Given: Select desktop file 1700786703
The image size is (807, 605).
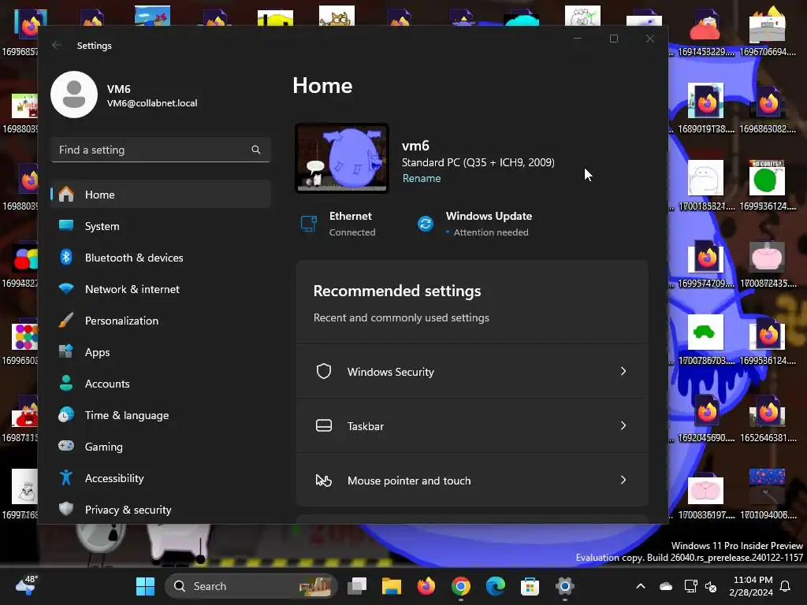Looking at the screenshot, I should click(x=705, y=340).
